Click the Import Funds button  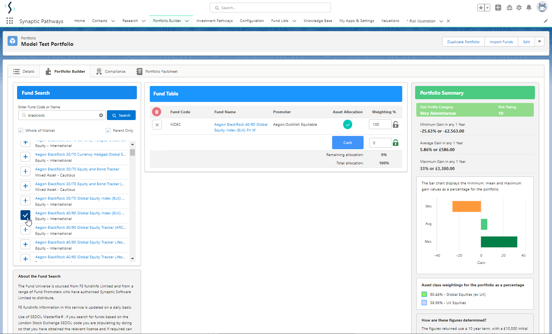coord(501,42)
